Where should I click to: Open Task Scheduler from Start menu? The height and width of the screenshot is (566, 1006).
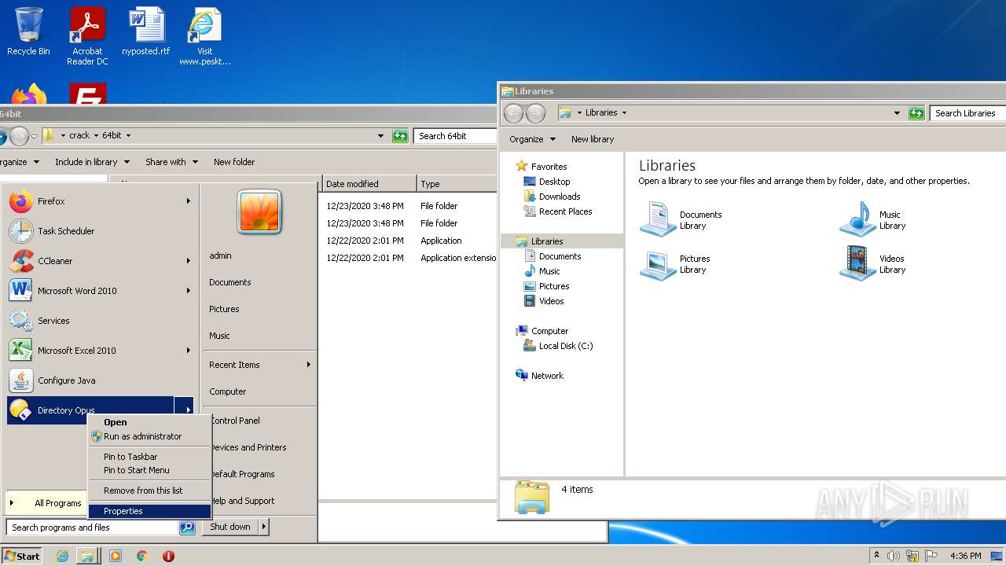point(100,231)
